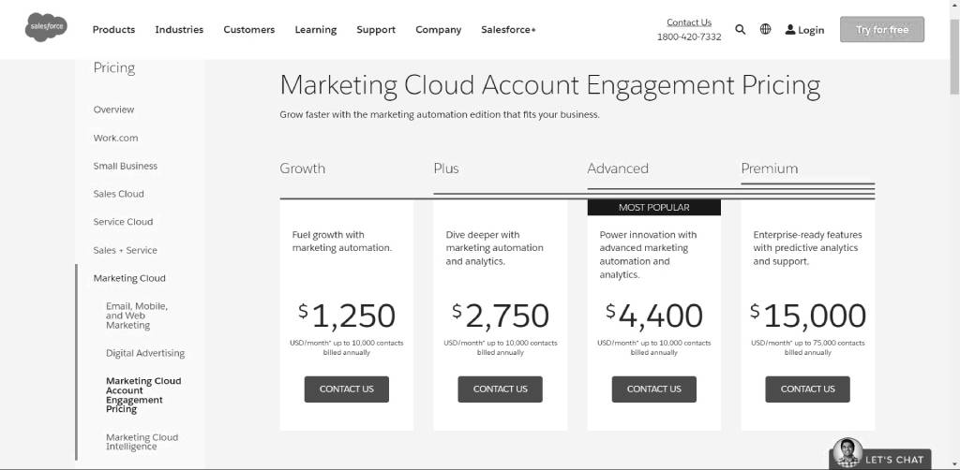Select the Plus edition heading

tap(446, 169)
